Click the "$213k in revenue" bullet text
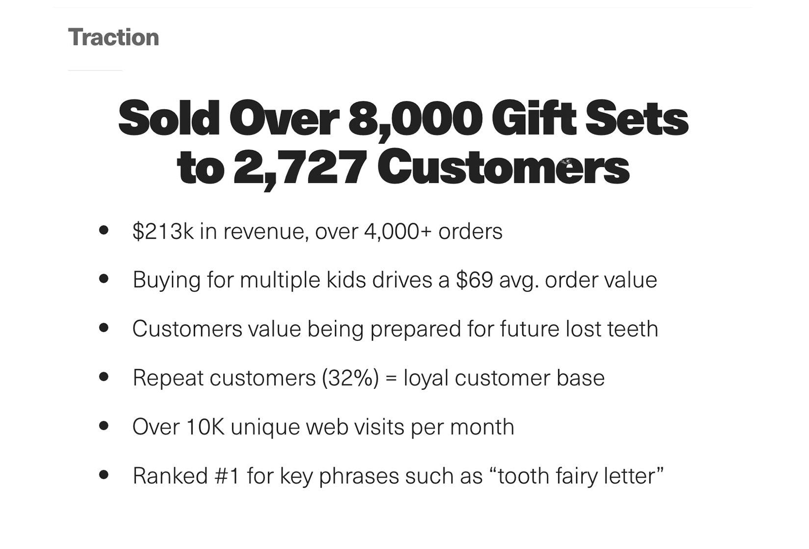Image resolution: width=809 pixels, height=549 pixels. [317, 231]
